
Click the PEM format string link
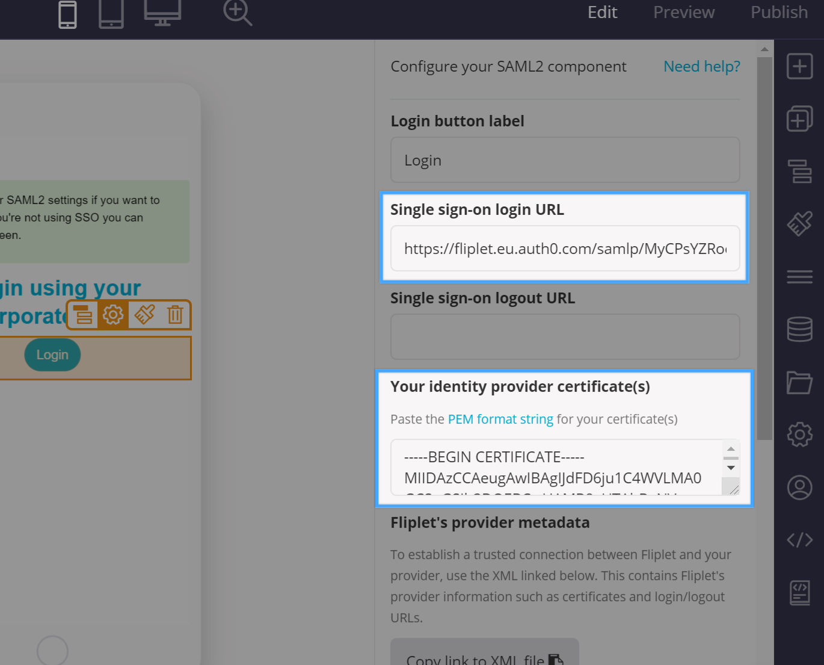(x=500, y=419)
